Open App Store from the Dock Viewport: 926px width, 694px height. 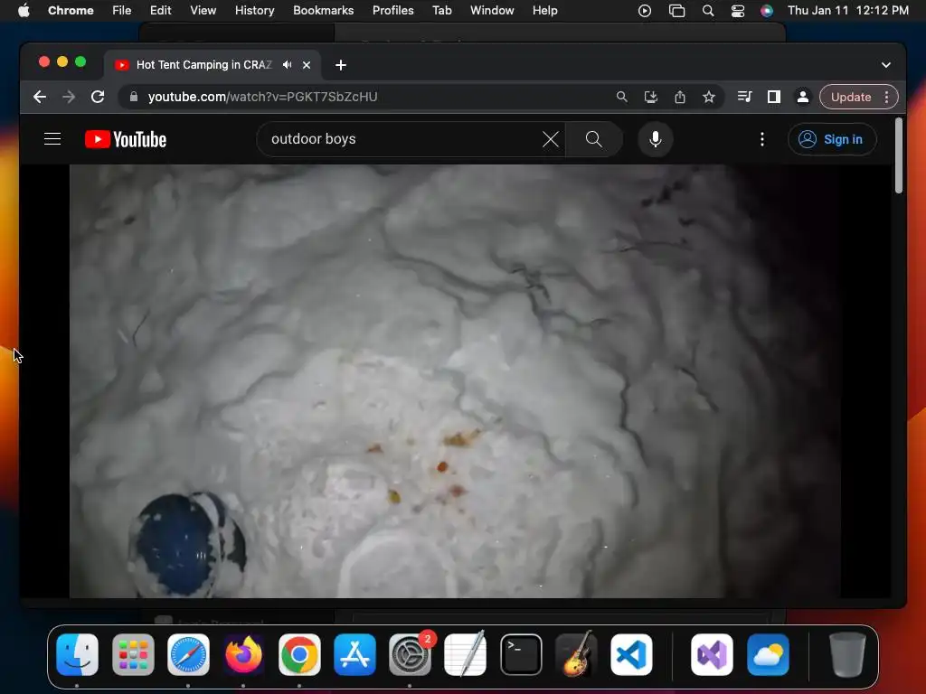tap(354, 654)
